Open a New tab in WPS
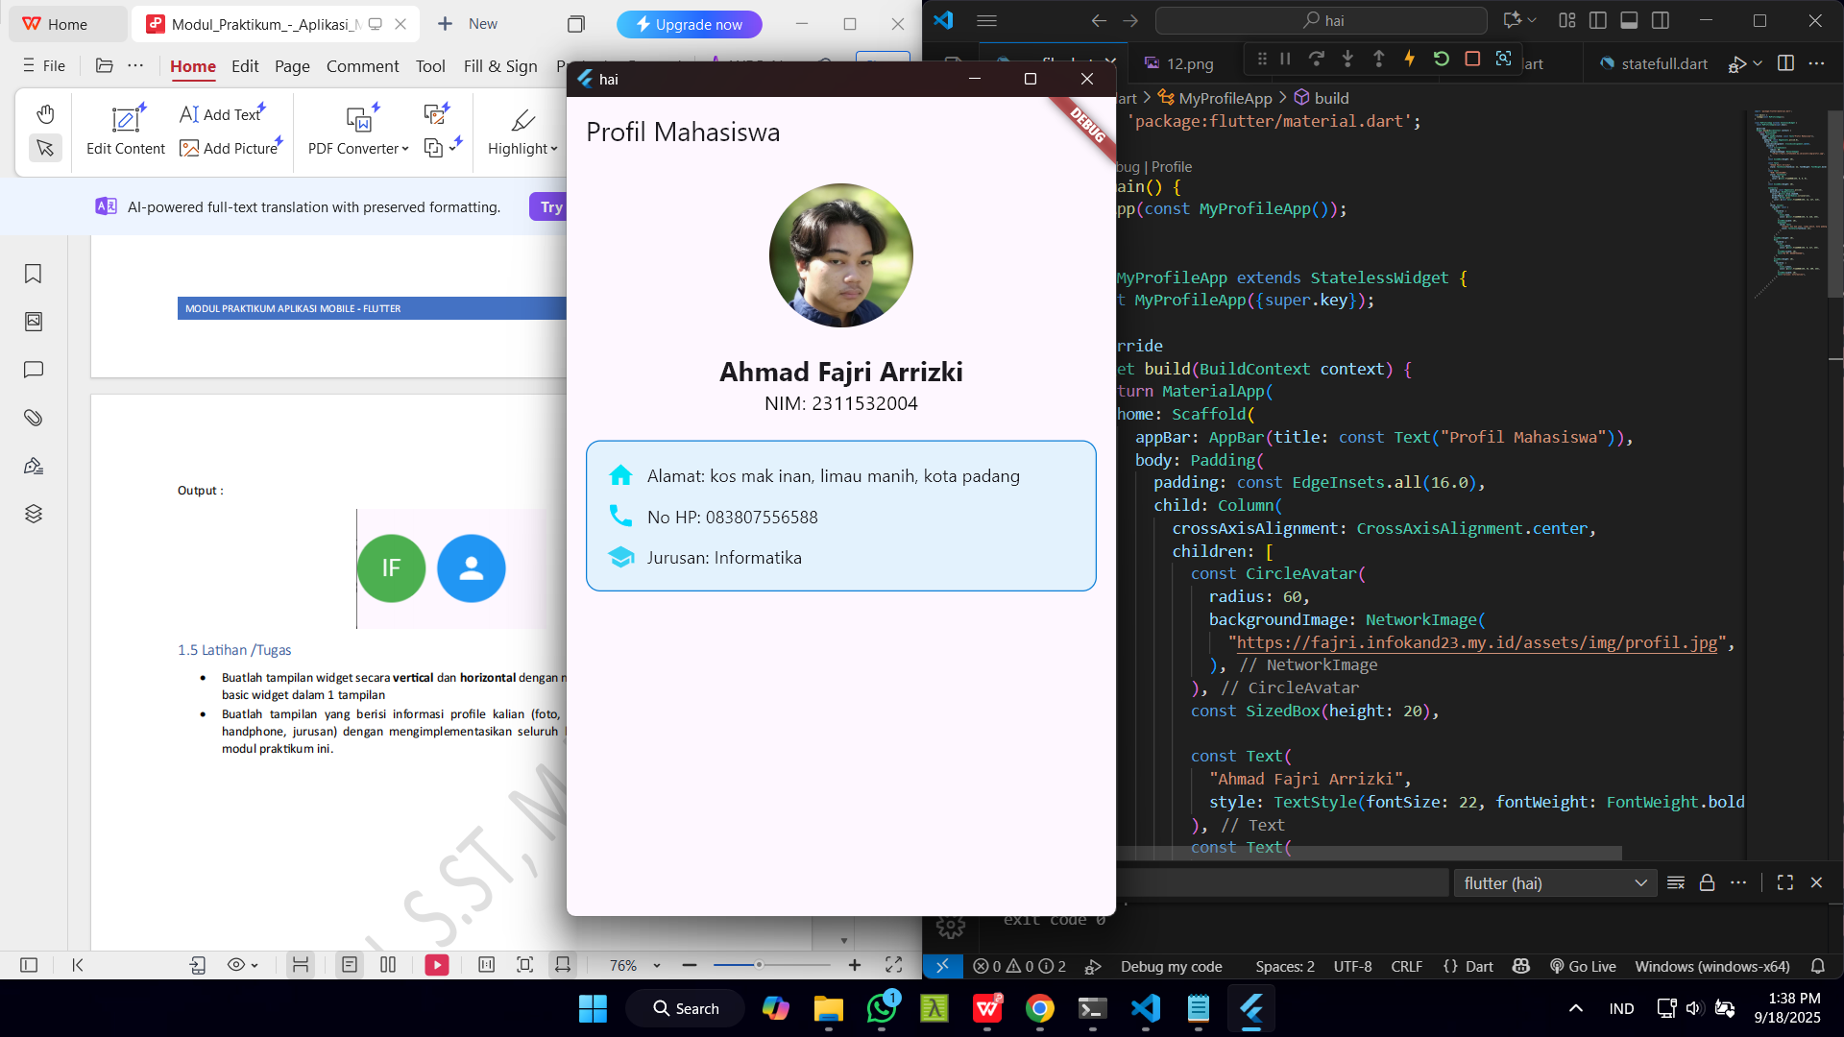Viewport: 1844px width, 1037px height. click(468, 24)
